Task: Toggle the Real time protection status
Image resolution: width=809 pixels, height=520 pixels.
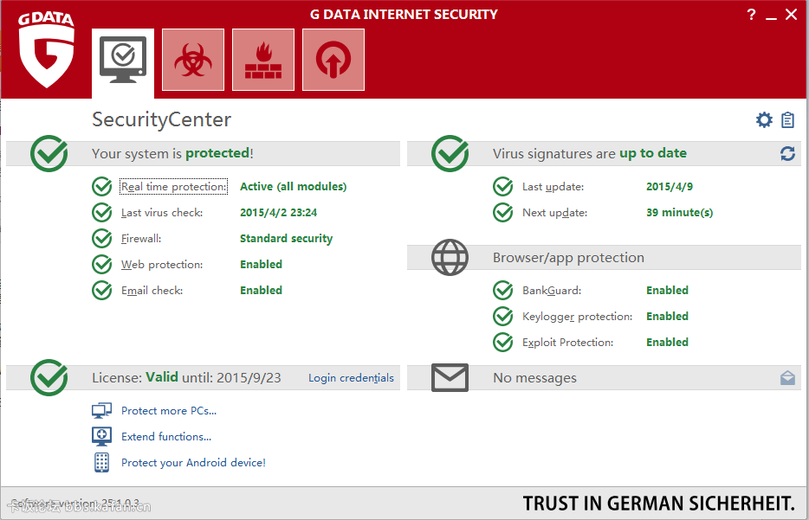Action: (x=103, y=187)
